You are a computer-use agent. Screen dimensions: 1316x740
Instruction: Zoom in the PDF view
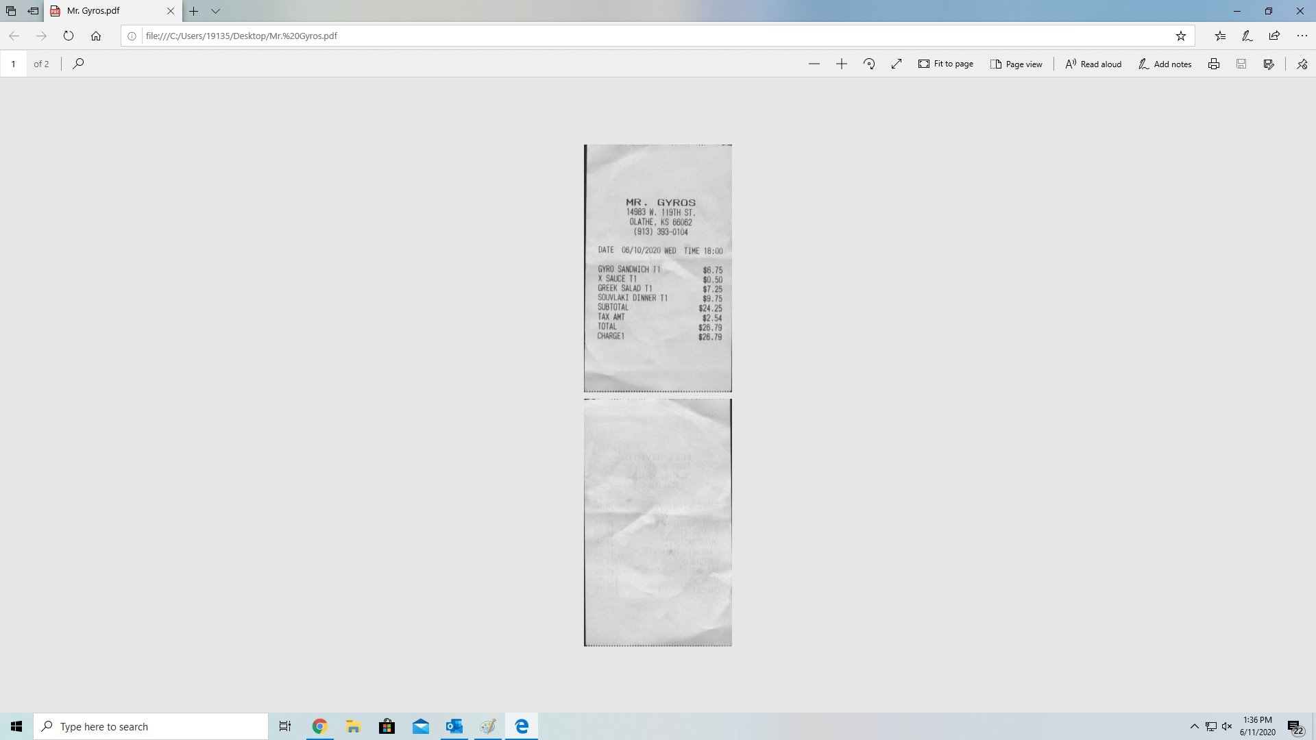coord(841,64)
